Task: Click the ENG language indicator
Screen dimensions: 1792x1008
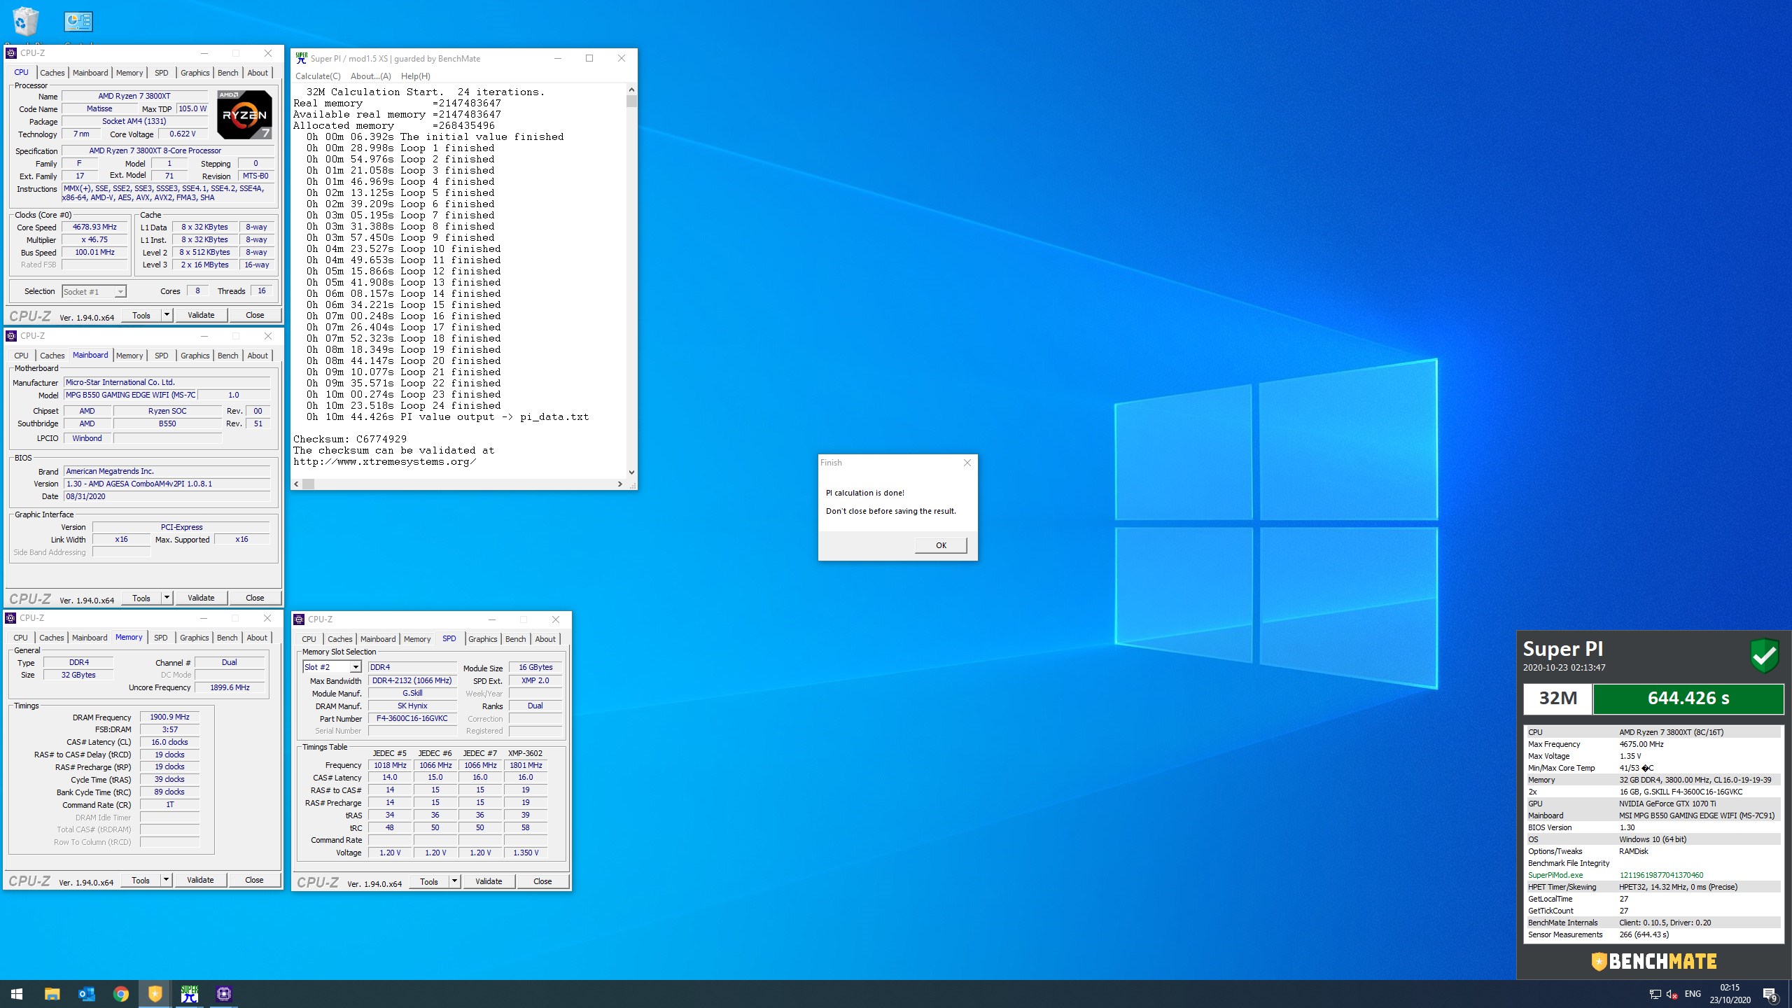Action: tap(1693, 994)
